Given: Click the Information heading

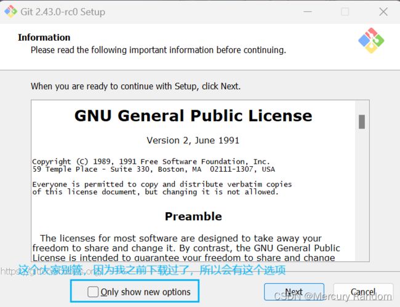Looking at the screenshot, I should [x=44, y=38].
